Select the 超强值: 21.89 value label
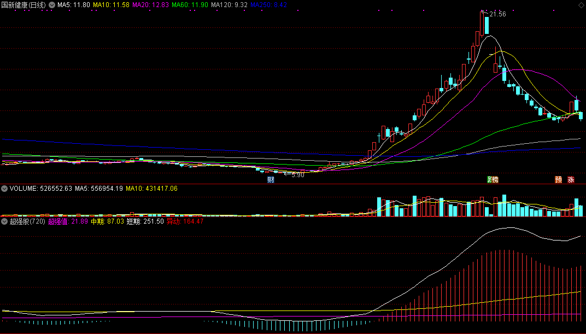586x334 pixels. click(x=68, y=221)
